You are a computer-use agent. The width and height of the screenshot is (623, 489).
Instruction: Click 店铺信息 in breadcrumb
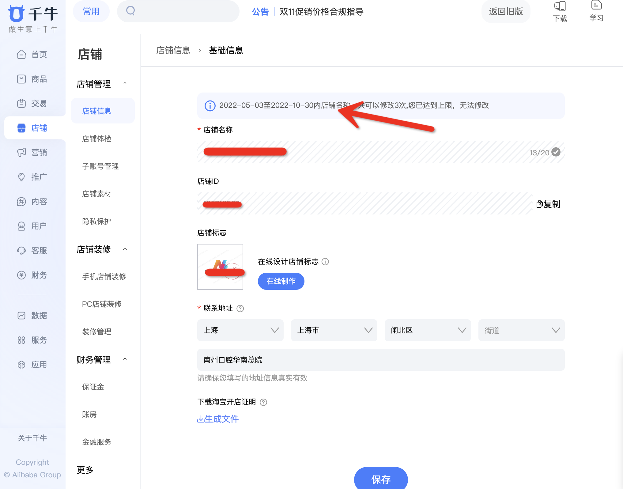pyautogui.click(x=173, y=50)
